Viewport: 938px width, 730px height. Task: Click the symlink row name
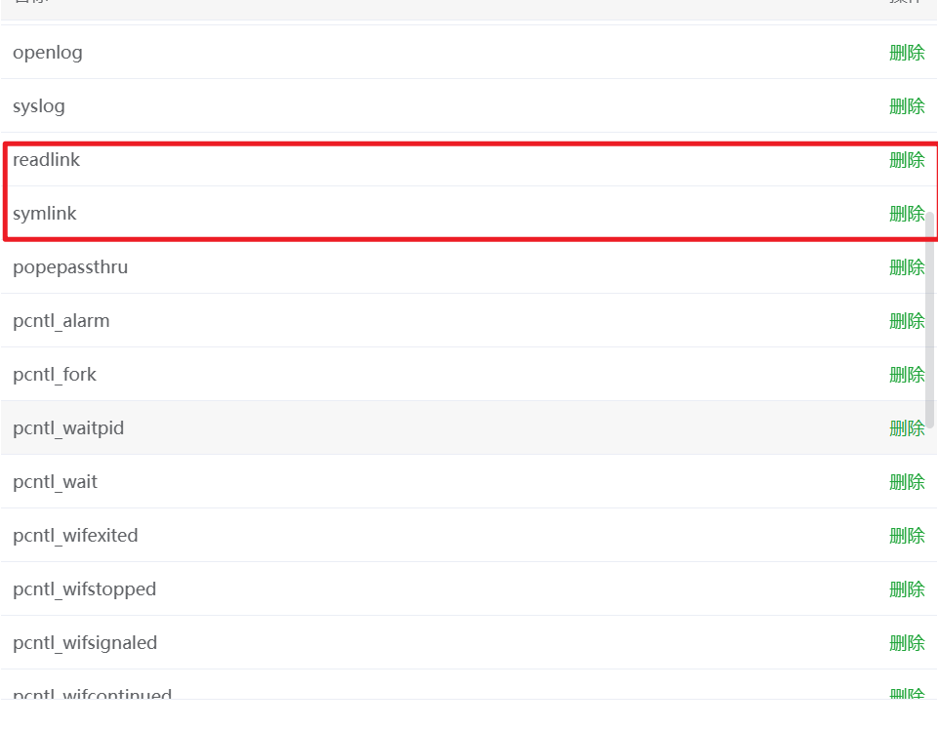44,214
